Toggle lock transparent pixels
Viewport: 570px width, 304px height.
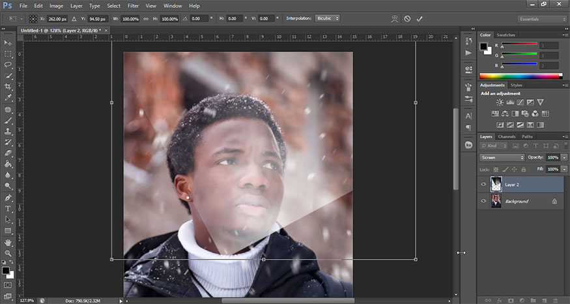496,170
